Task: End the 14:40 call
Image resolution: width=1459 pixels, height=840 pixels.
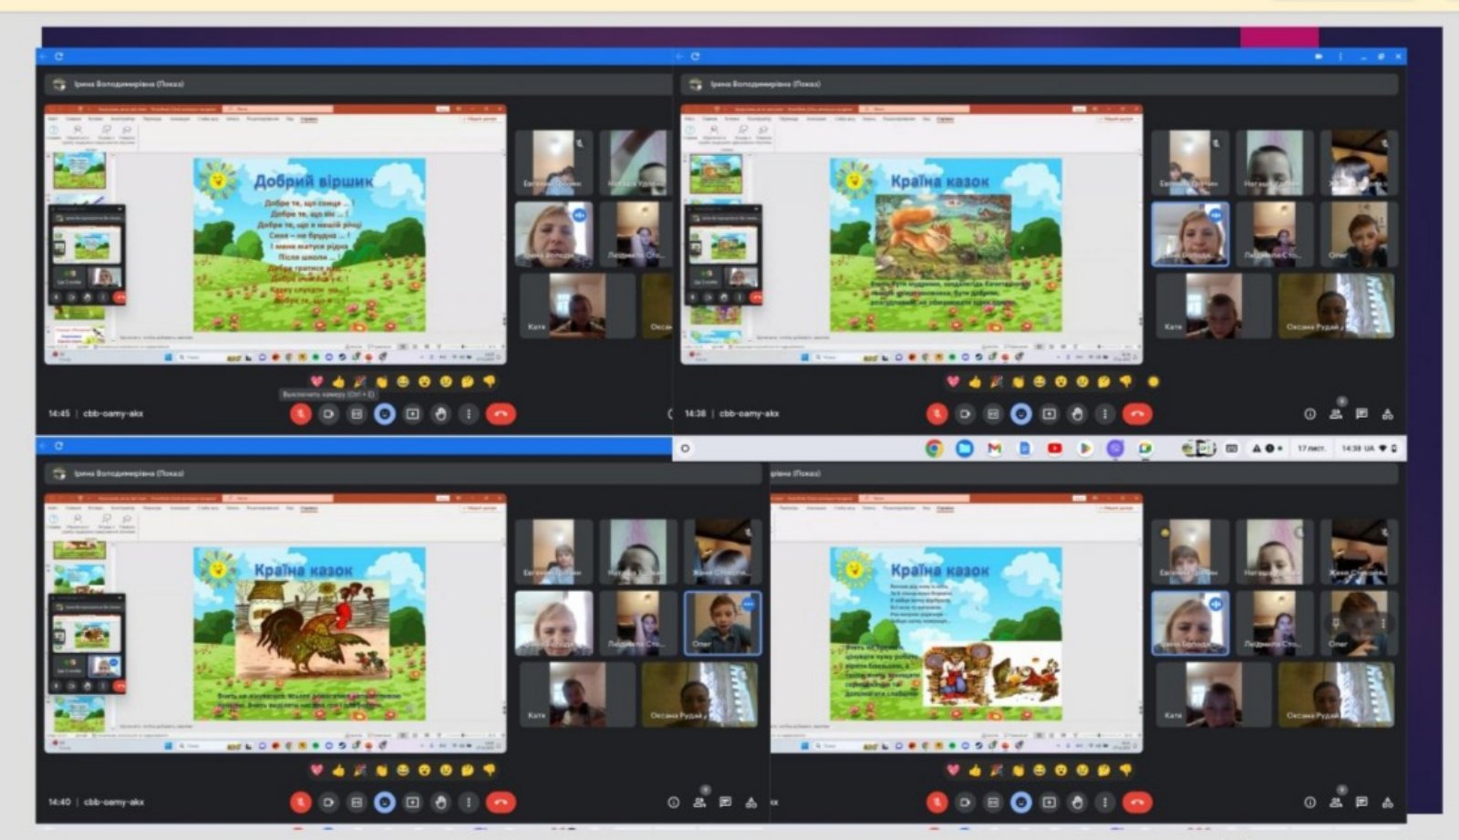Action: tap(500, 803)
